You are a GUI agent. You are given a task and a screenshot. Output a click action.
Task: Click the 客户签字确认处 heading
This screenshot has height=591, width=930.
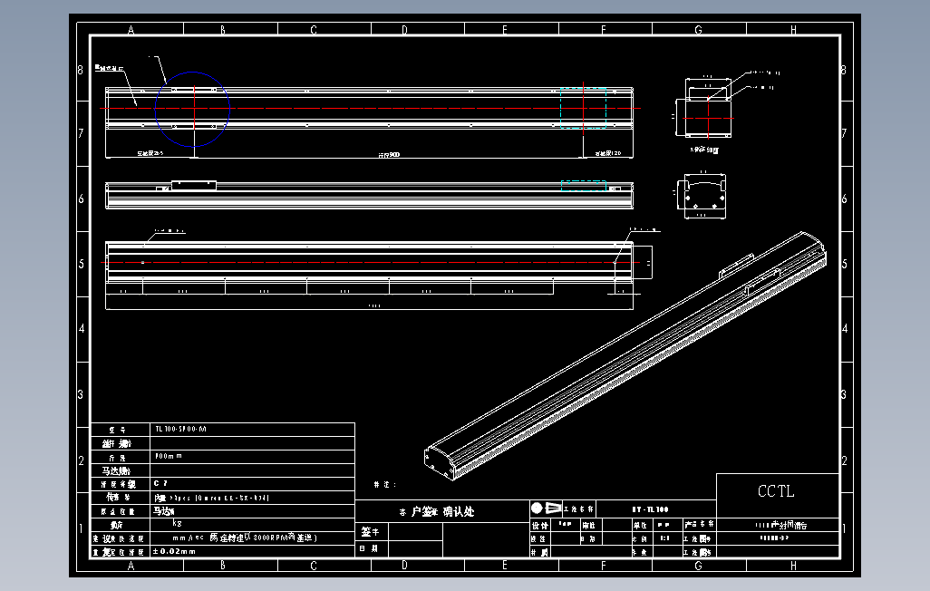[437, 511]
